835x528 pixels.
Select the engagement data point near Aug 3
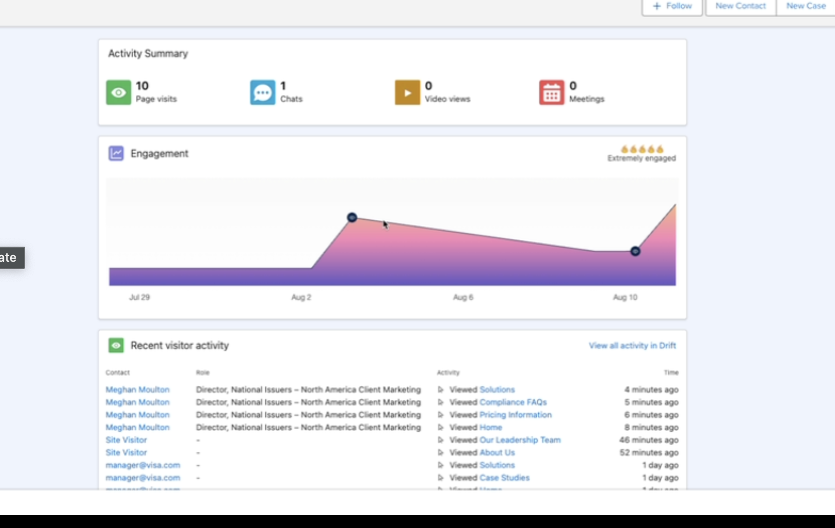point(352,217)
